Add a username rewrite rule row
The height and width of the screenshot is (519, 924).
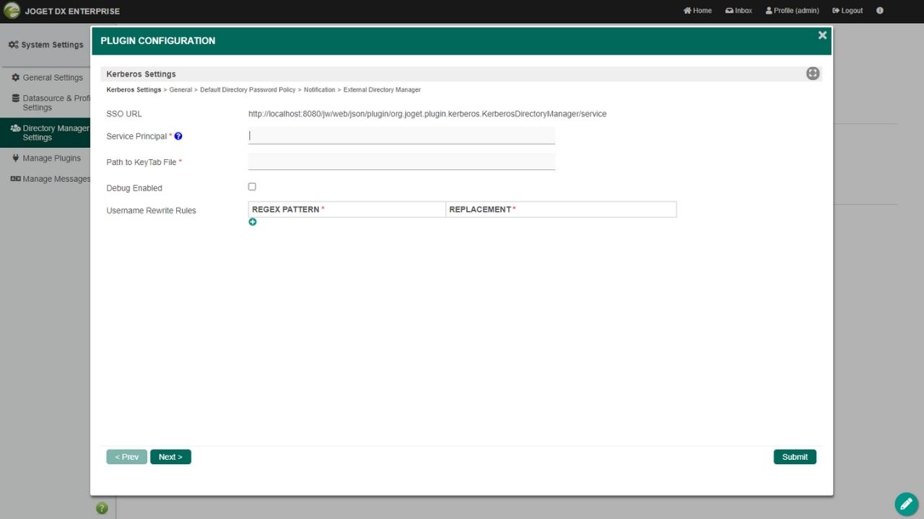tap(253, 222)
